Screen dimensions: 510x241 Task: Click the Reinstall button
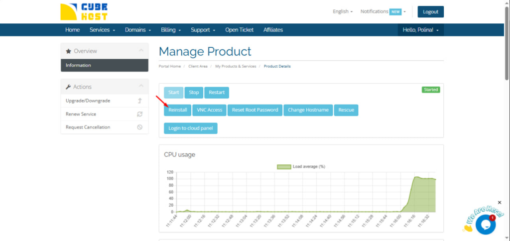[x=177, y=110]
